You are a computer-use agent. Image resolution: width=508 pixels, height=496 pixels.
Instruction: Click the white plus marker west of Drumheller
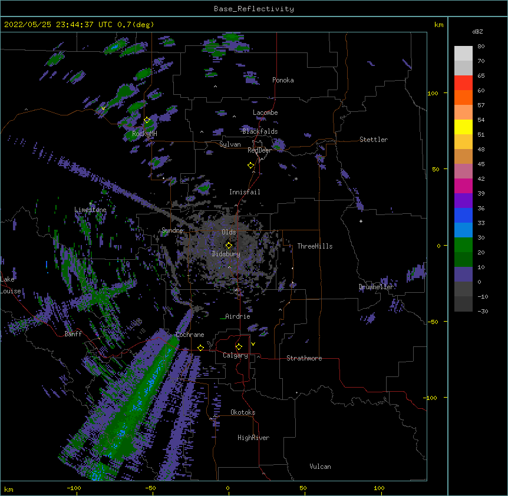(x=361, y=221)
